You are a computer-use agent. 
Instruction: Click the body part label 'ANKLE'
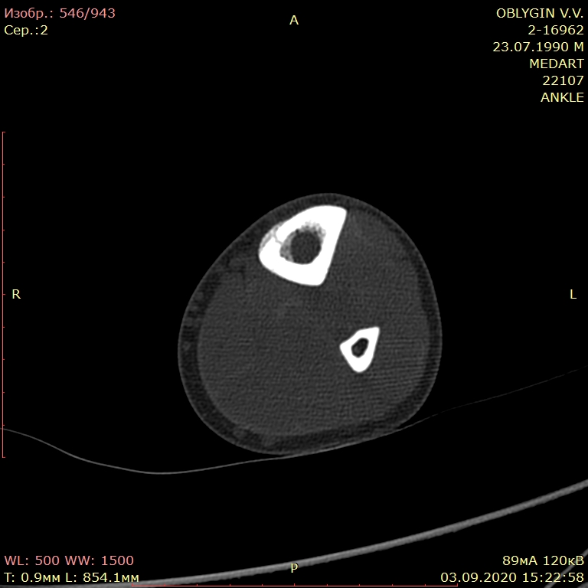562,97
